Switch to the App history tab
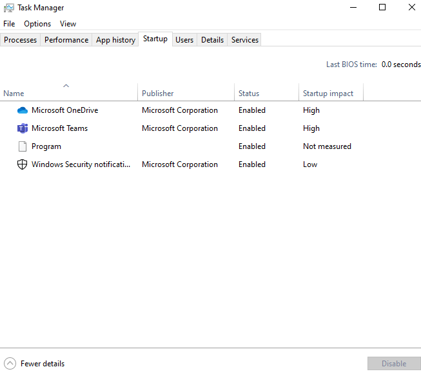 point(115,40)
